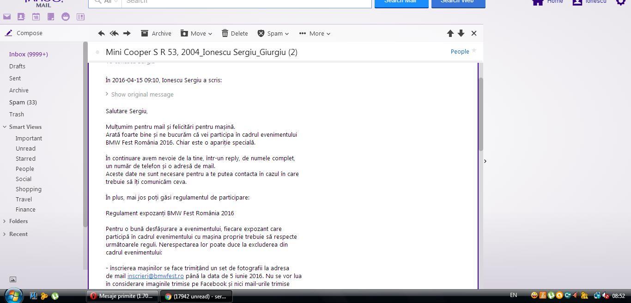631x303 pixels.
Task: Open the Messenger smiley icon
Action: (x=66, y=17)
